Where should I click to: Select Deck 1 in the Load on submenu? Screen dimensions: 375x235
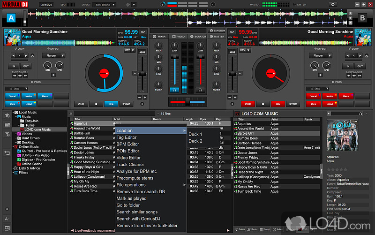point(195,134)
